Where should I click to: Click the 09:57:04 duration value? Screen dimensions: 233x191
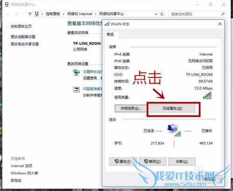pyautogui.click(x=206, y=81)
